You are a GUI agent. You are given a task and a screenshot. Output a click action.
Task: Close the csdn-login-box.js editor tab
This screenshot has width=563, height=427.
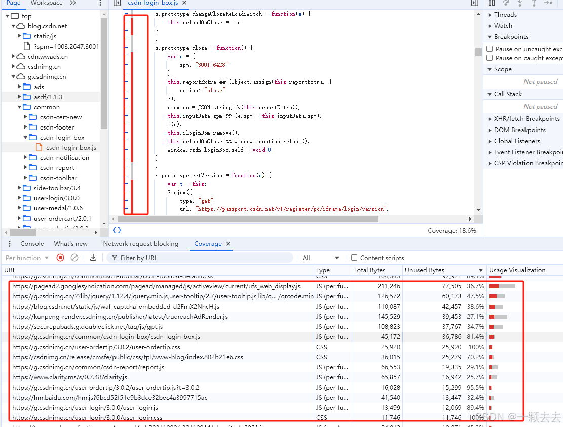[x=184, y=3]
